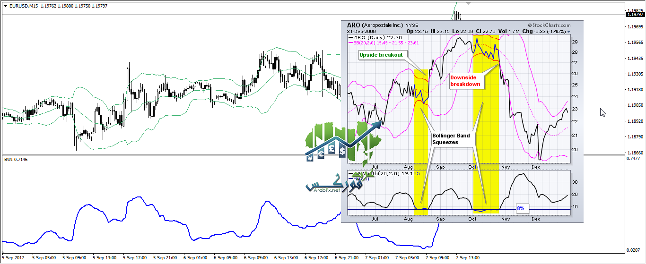Image resolution: width=646 pixels, height=264 pixels.
Task: Click the highlighted current price label 1.19797
Action: [634, 14]
